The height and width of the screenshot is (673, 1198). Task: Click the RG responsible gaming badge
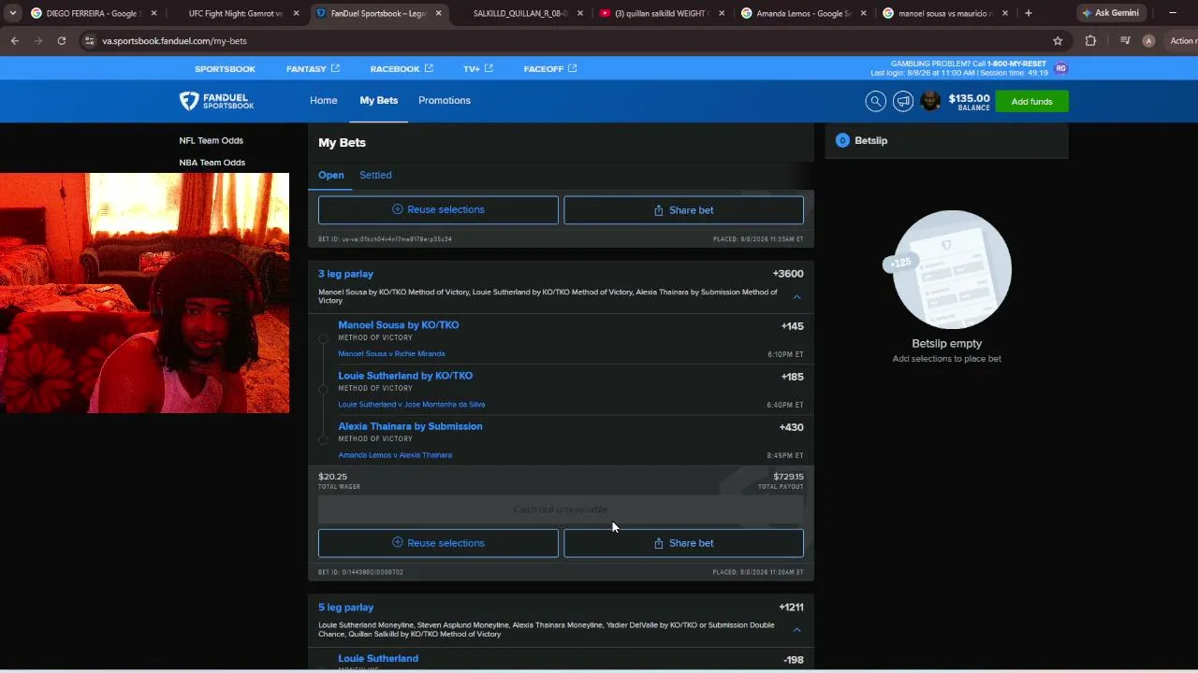pos(1060,68)
